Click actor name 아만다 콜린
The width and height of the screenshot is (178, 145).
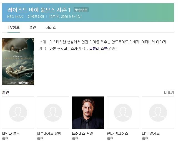[x=11, y=133]
